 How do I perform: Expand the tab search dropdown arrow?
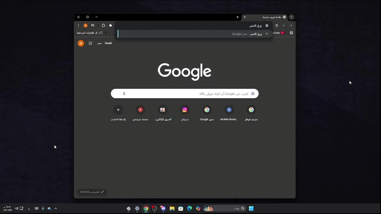click(291, 17)
